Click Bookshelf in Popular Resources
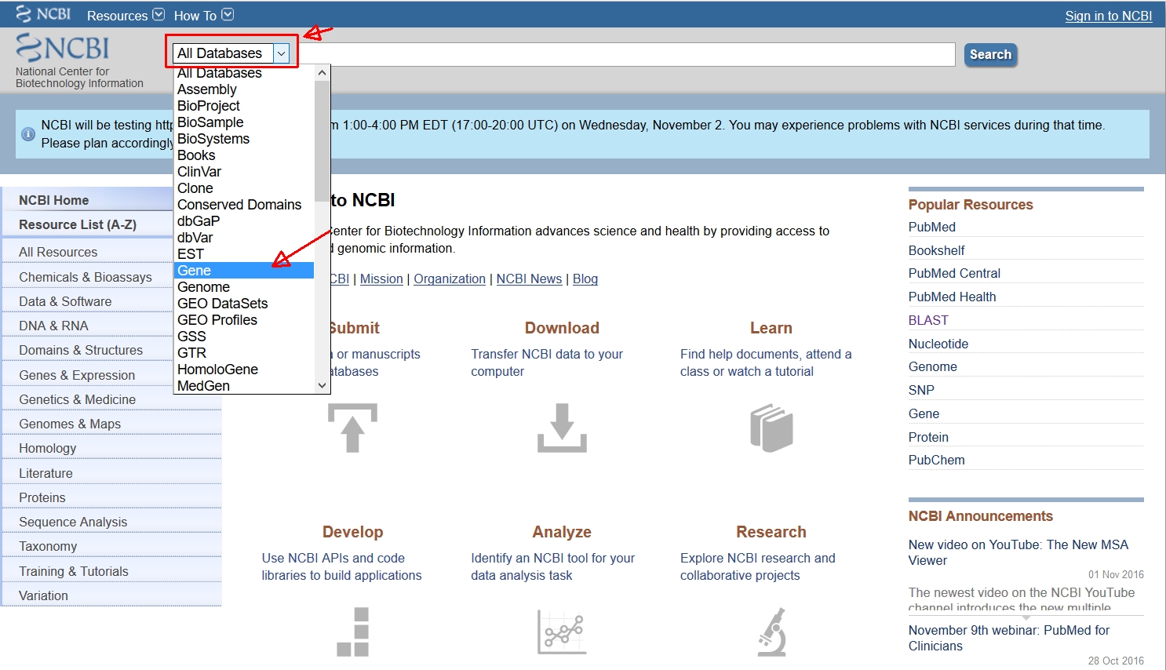Image resolution: width=1166 pixels, height=670 pixels. pyautogui.click(x=937, y=250)
